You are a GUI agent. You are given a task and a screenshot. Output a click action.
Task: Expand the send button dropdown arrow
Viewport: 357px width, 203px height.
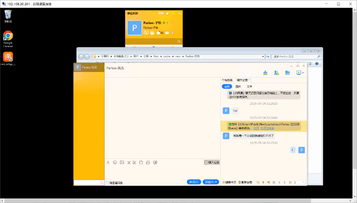pyautogui.click(x=216, y=182)
